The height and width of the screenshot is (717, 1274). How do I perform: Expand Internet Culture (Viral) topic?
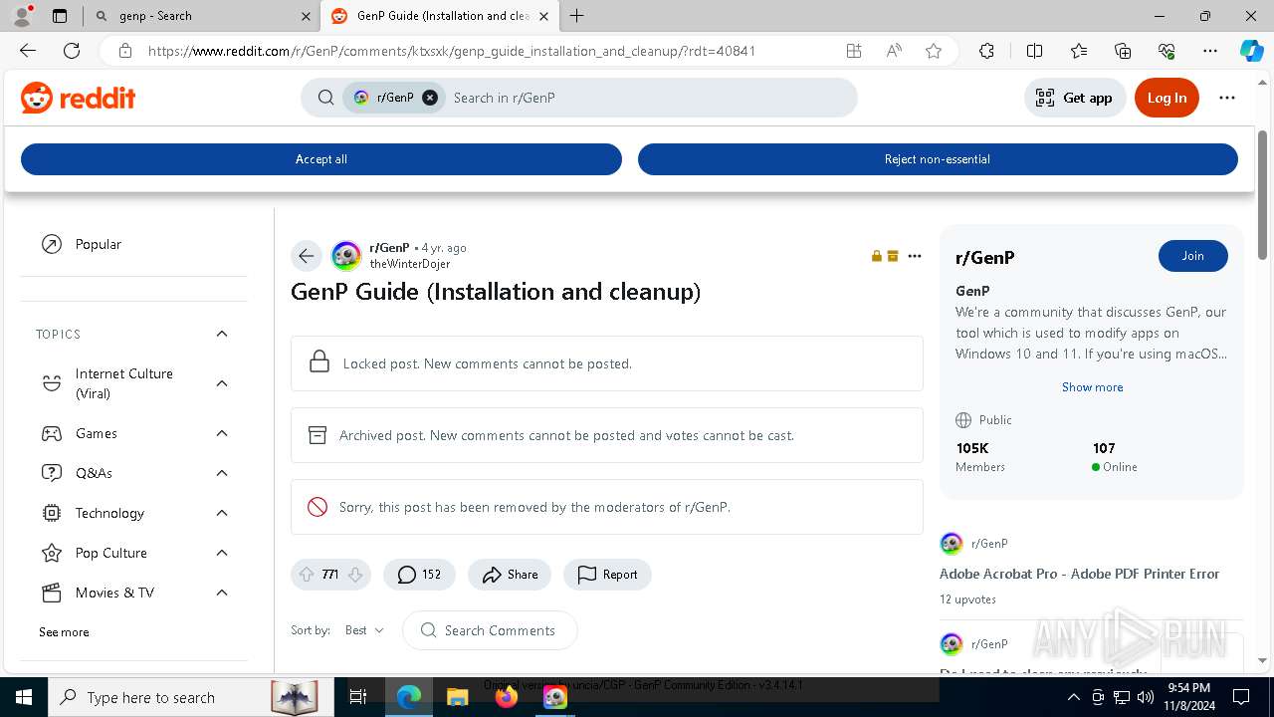point(222,383)
